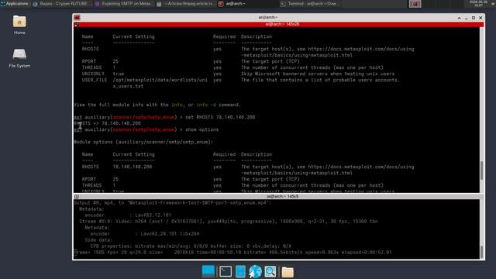Select the ar@arch:~ taskbar item
Image resolution: width=496 pixels, height=279 pixels.
(248, 4)
